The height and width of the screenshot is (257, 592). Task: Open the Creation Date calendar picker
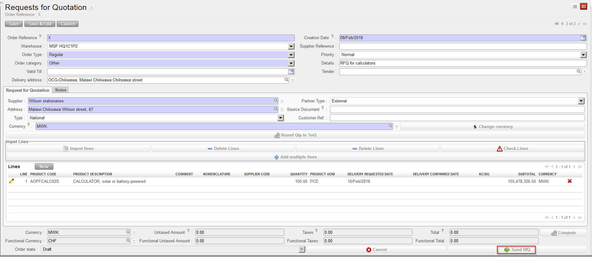pos(583,38)
